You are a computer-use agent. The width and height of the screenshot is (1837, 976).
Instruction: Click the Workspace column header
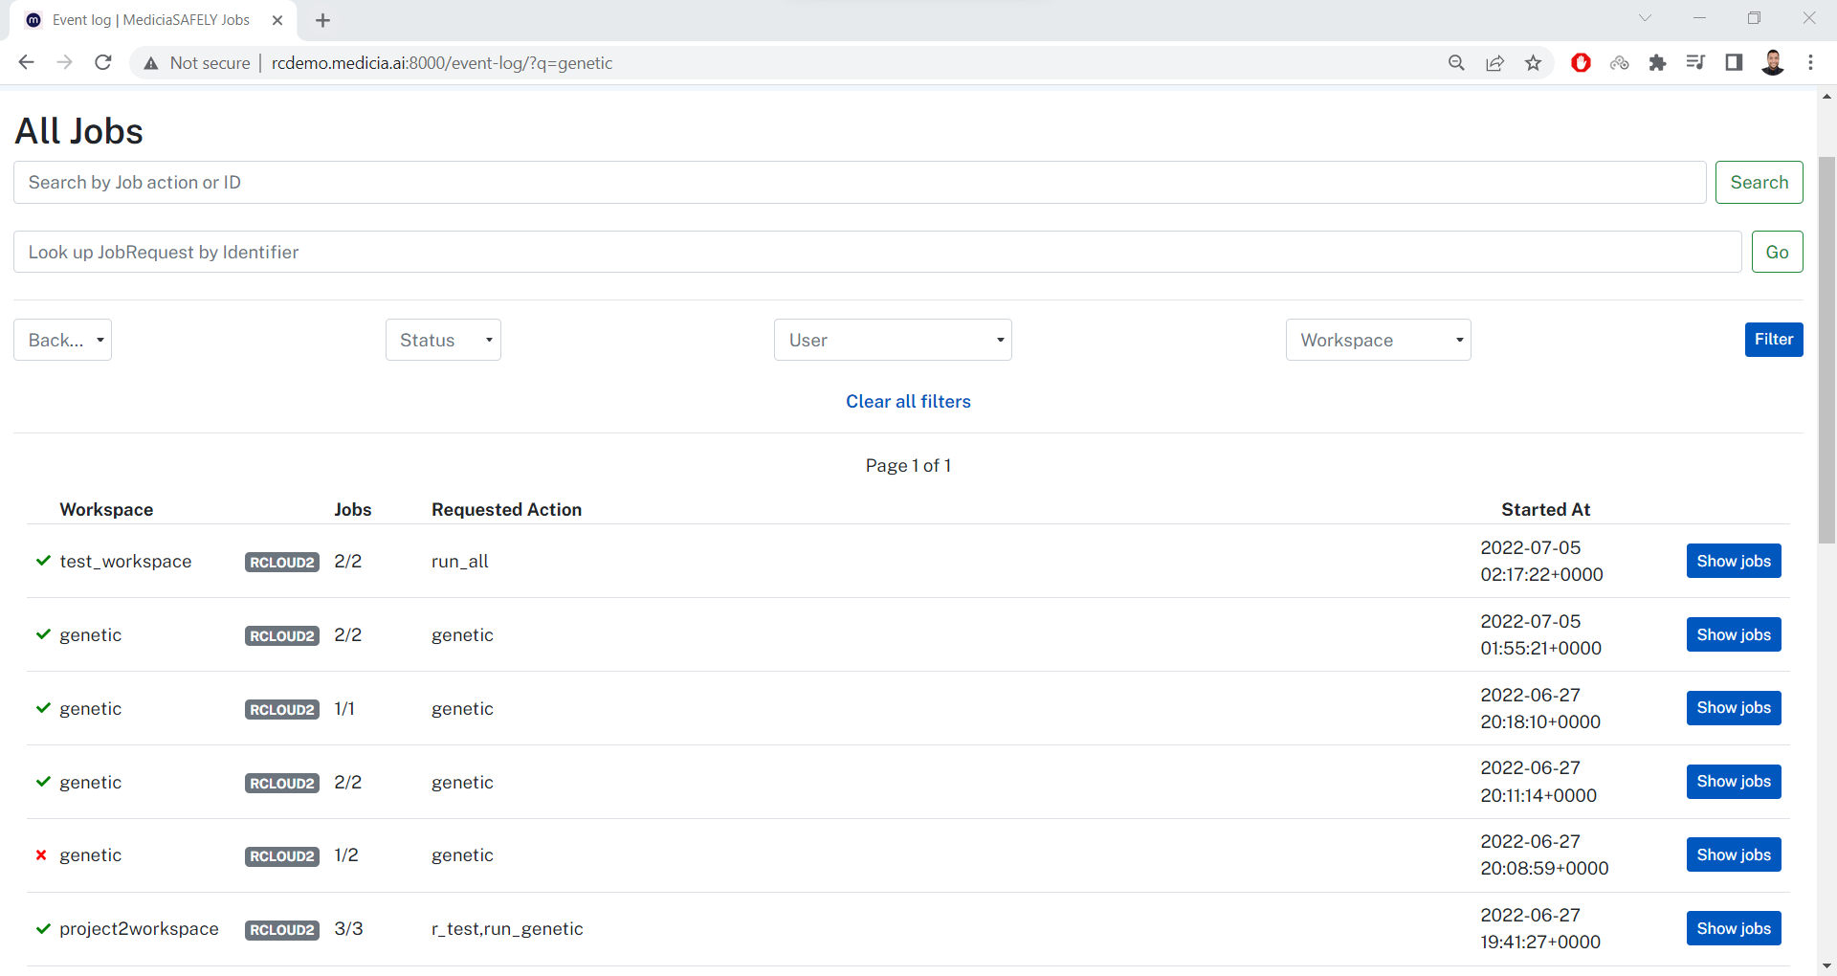pos(106,510)
